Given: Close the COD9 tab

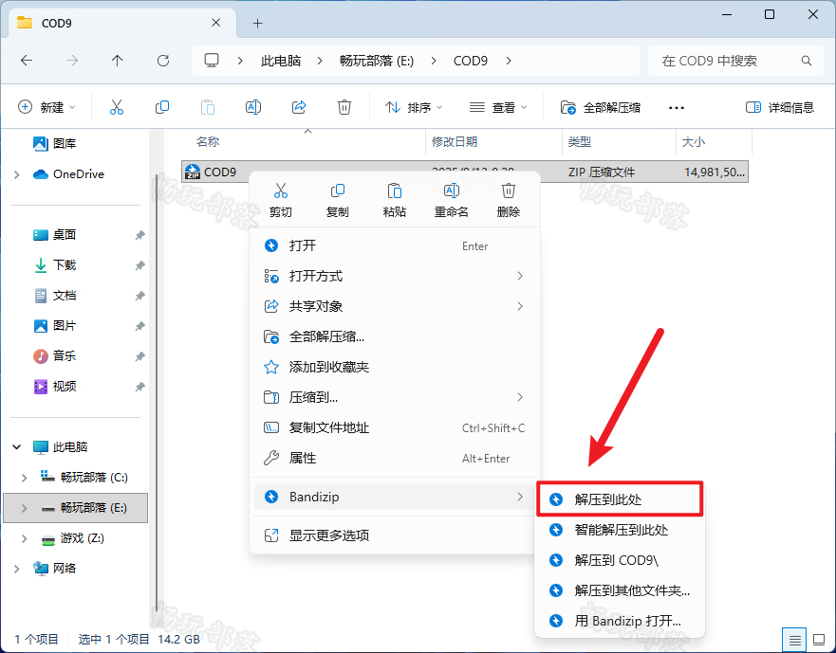Looking at the screenshot, I should tap(216, 23).
